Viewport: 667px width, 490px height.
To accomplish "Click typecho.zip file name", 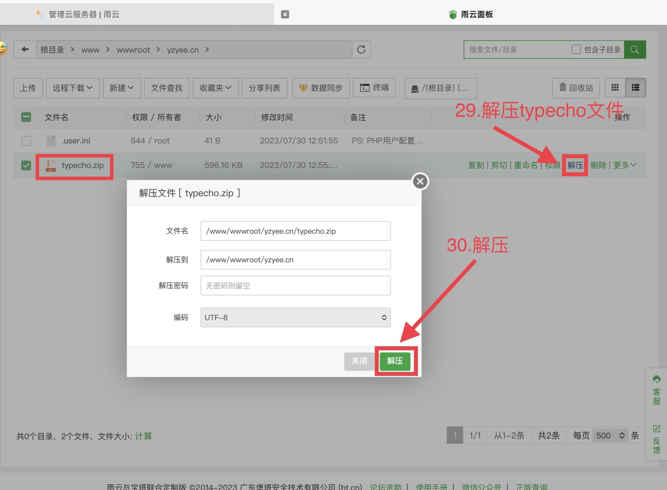I will click(83, 165).
